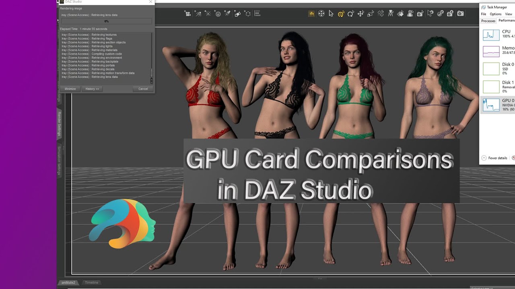This screenshot has width=515, height=289.
Task: Switch to the aniMate2 tab
Action: point(68,283)
